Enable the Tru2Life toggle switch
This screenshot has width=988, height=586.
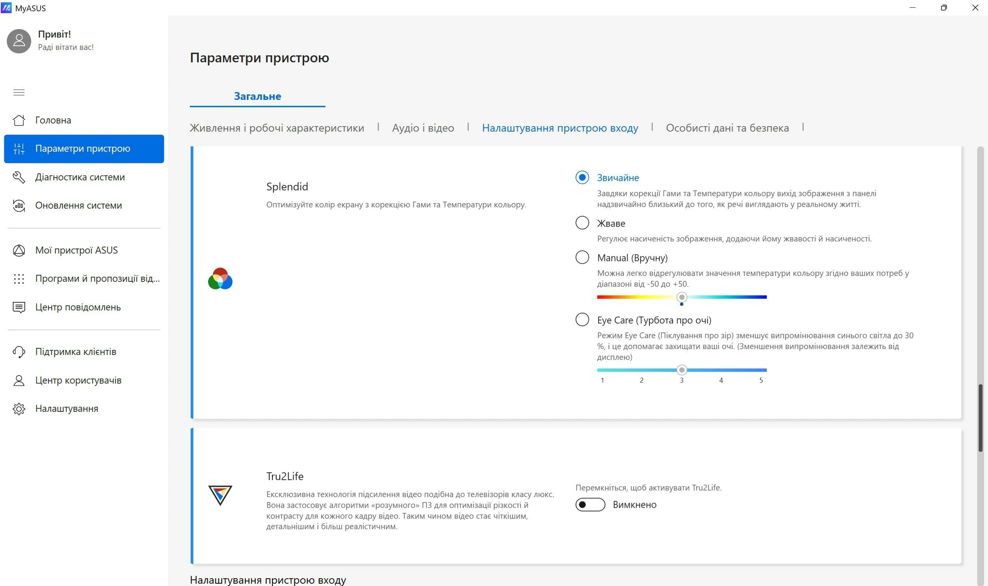point(590,505)
